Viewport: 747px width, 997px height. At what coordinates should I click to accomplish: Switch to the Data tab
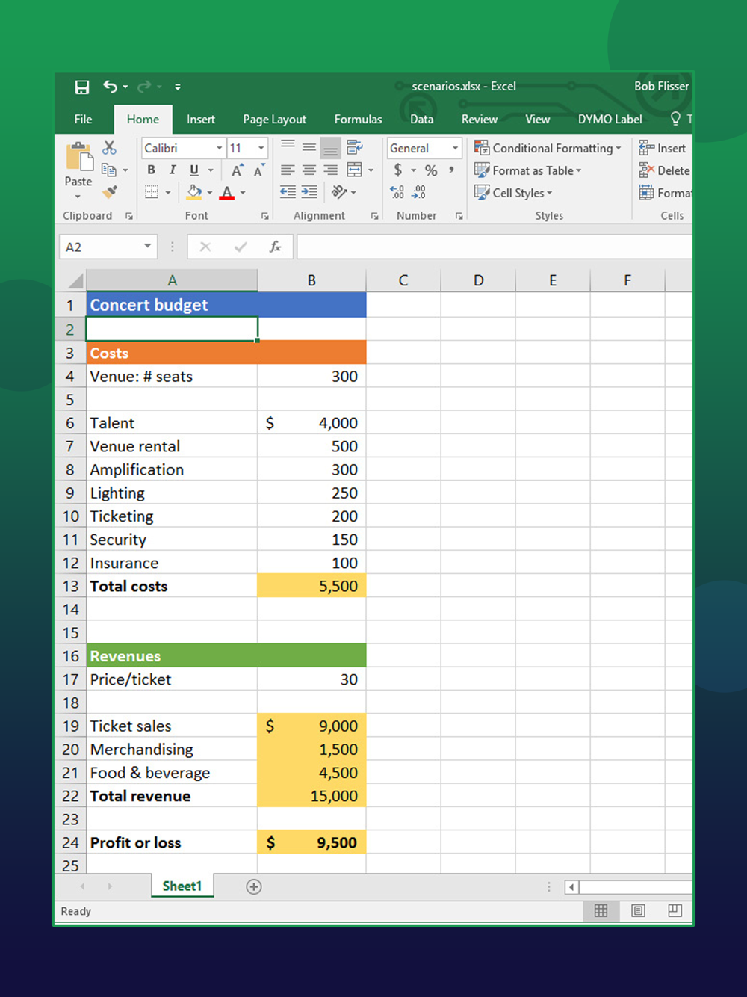pyautogui.click(x=422, y=119)
